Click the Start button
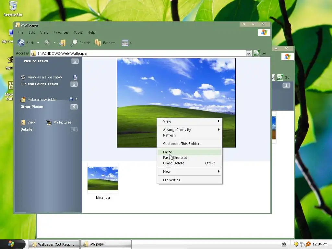332x249 pixels. (x=12, y=244)
